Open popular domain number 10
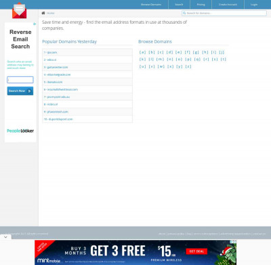 [x=58, y=119]
